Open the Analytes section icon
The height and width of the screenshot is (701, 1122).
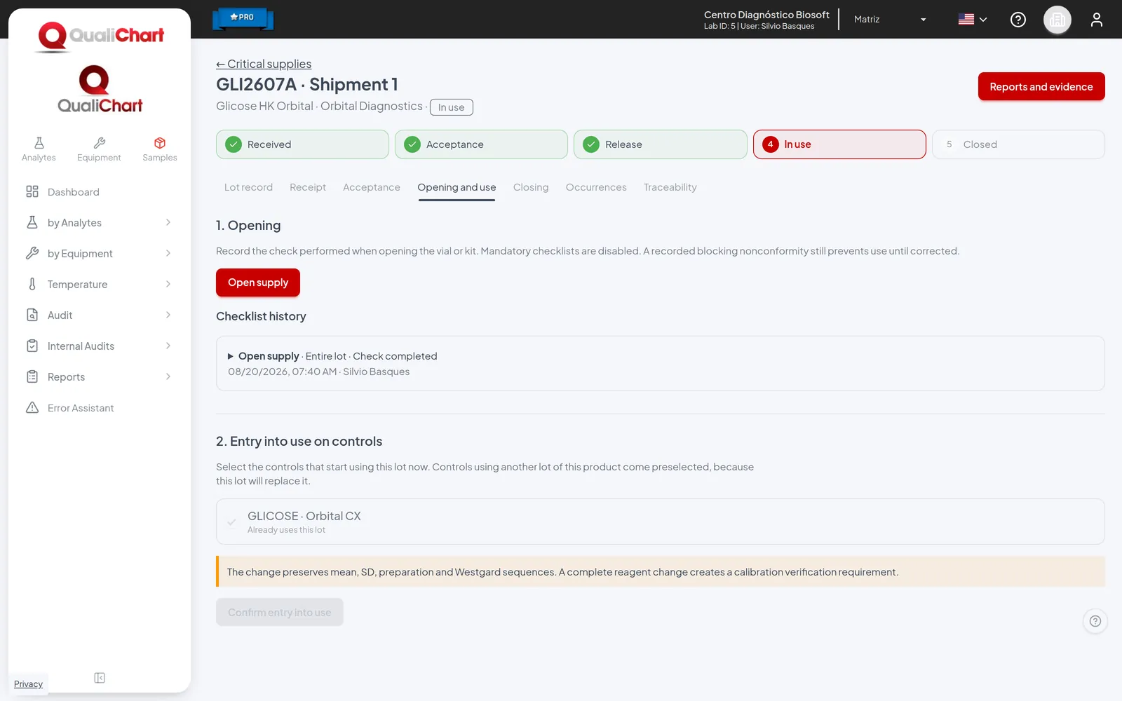[x=39, y=149]
